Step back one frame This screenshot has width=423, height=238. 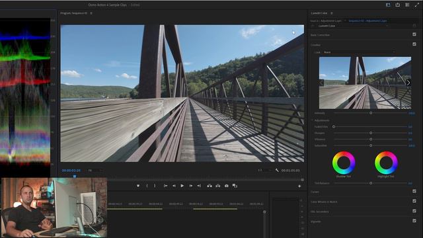(174, 186)
